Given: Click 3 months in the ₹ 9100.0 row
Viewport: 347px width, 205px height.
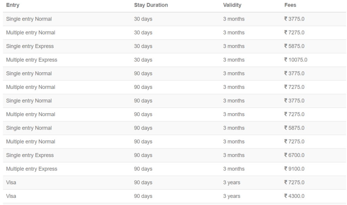Looking at the screenshot, I should coord(233,169).
